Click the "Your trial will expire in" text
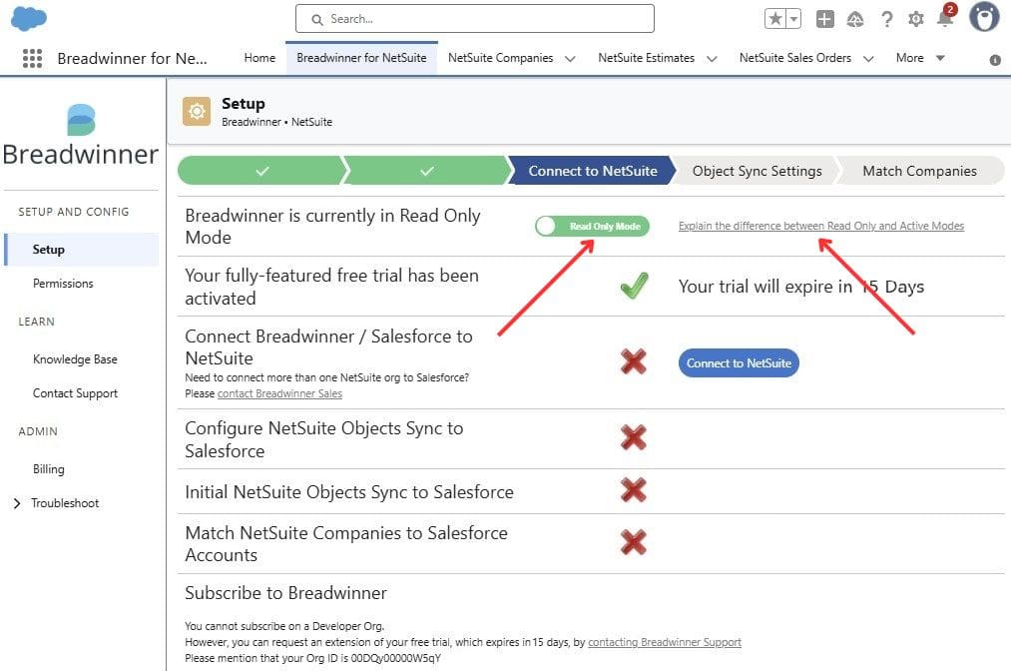Viewport: 1011px width, 671px height. point(765,287)
